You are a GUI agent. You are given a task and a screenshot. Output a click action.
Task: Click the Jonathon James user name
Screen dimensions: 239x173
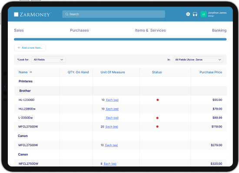[217, 13]
